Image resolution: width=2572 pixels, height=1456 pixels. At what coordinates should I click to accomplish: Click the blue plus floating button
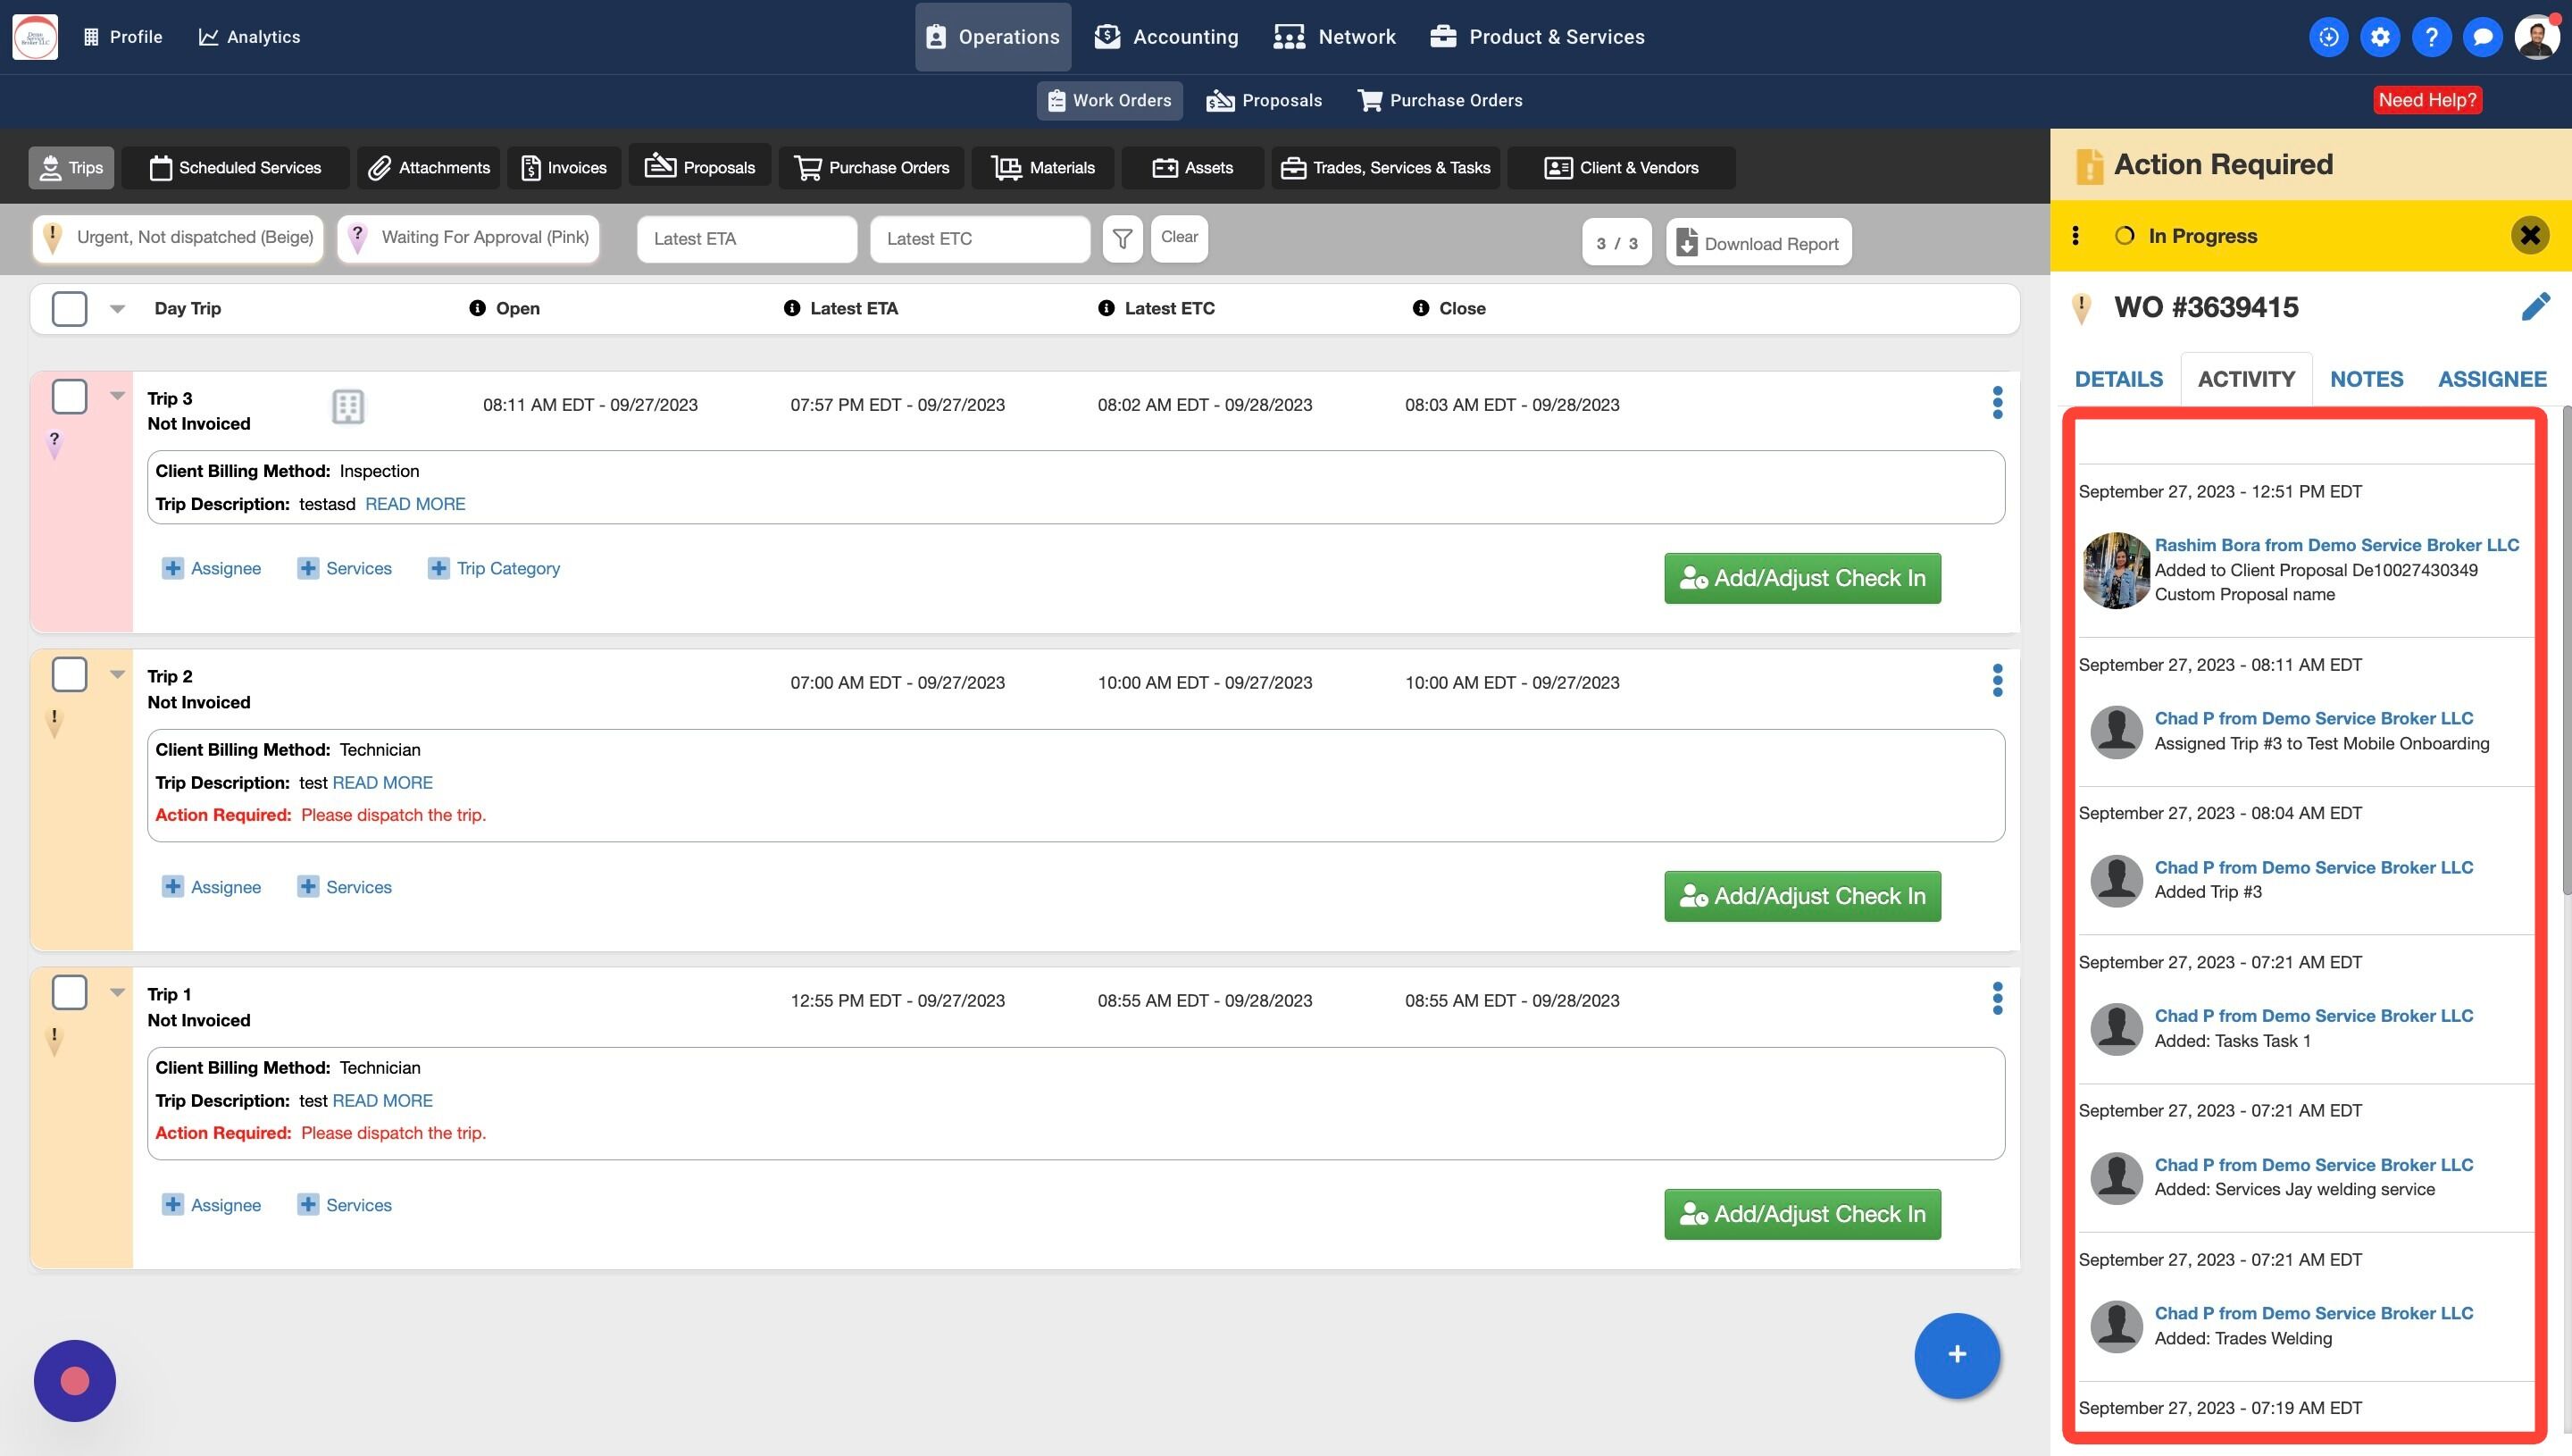click(x=1957, y=1354)
